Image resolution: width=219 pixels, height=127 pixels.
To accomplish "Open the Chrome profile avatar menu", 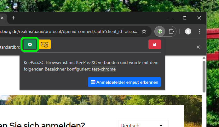I will [x=188, y=31].
